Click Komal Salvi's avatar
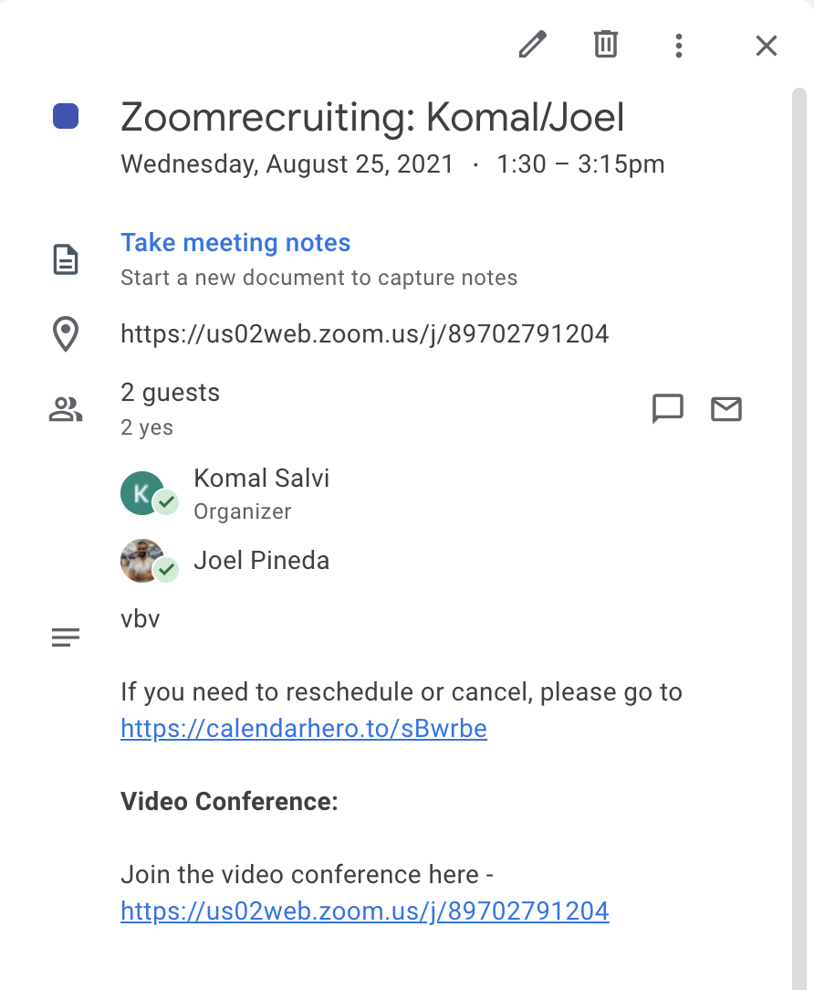Viewport: 814px width, 990px height. (x=142, y=493)
